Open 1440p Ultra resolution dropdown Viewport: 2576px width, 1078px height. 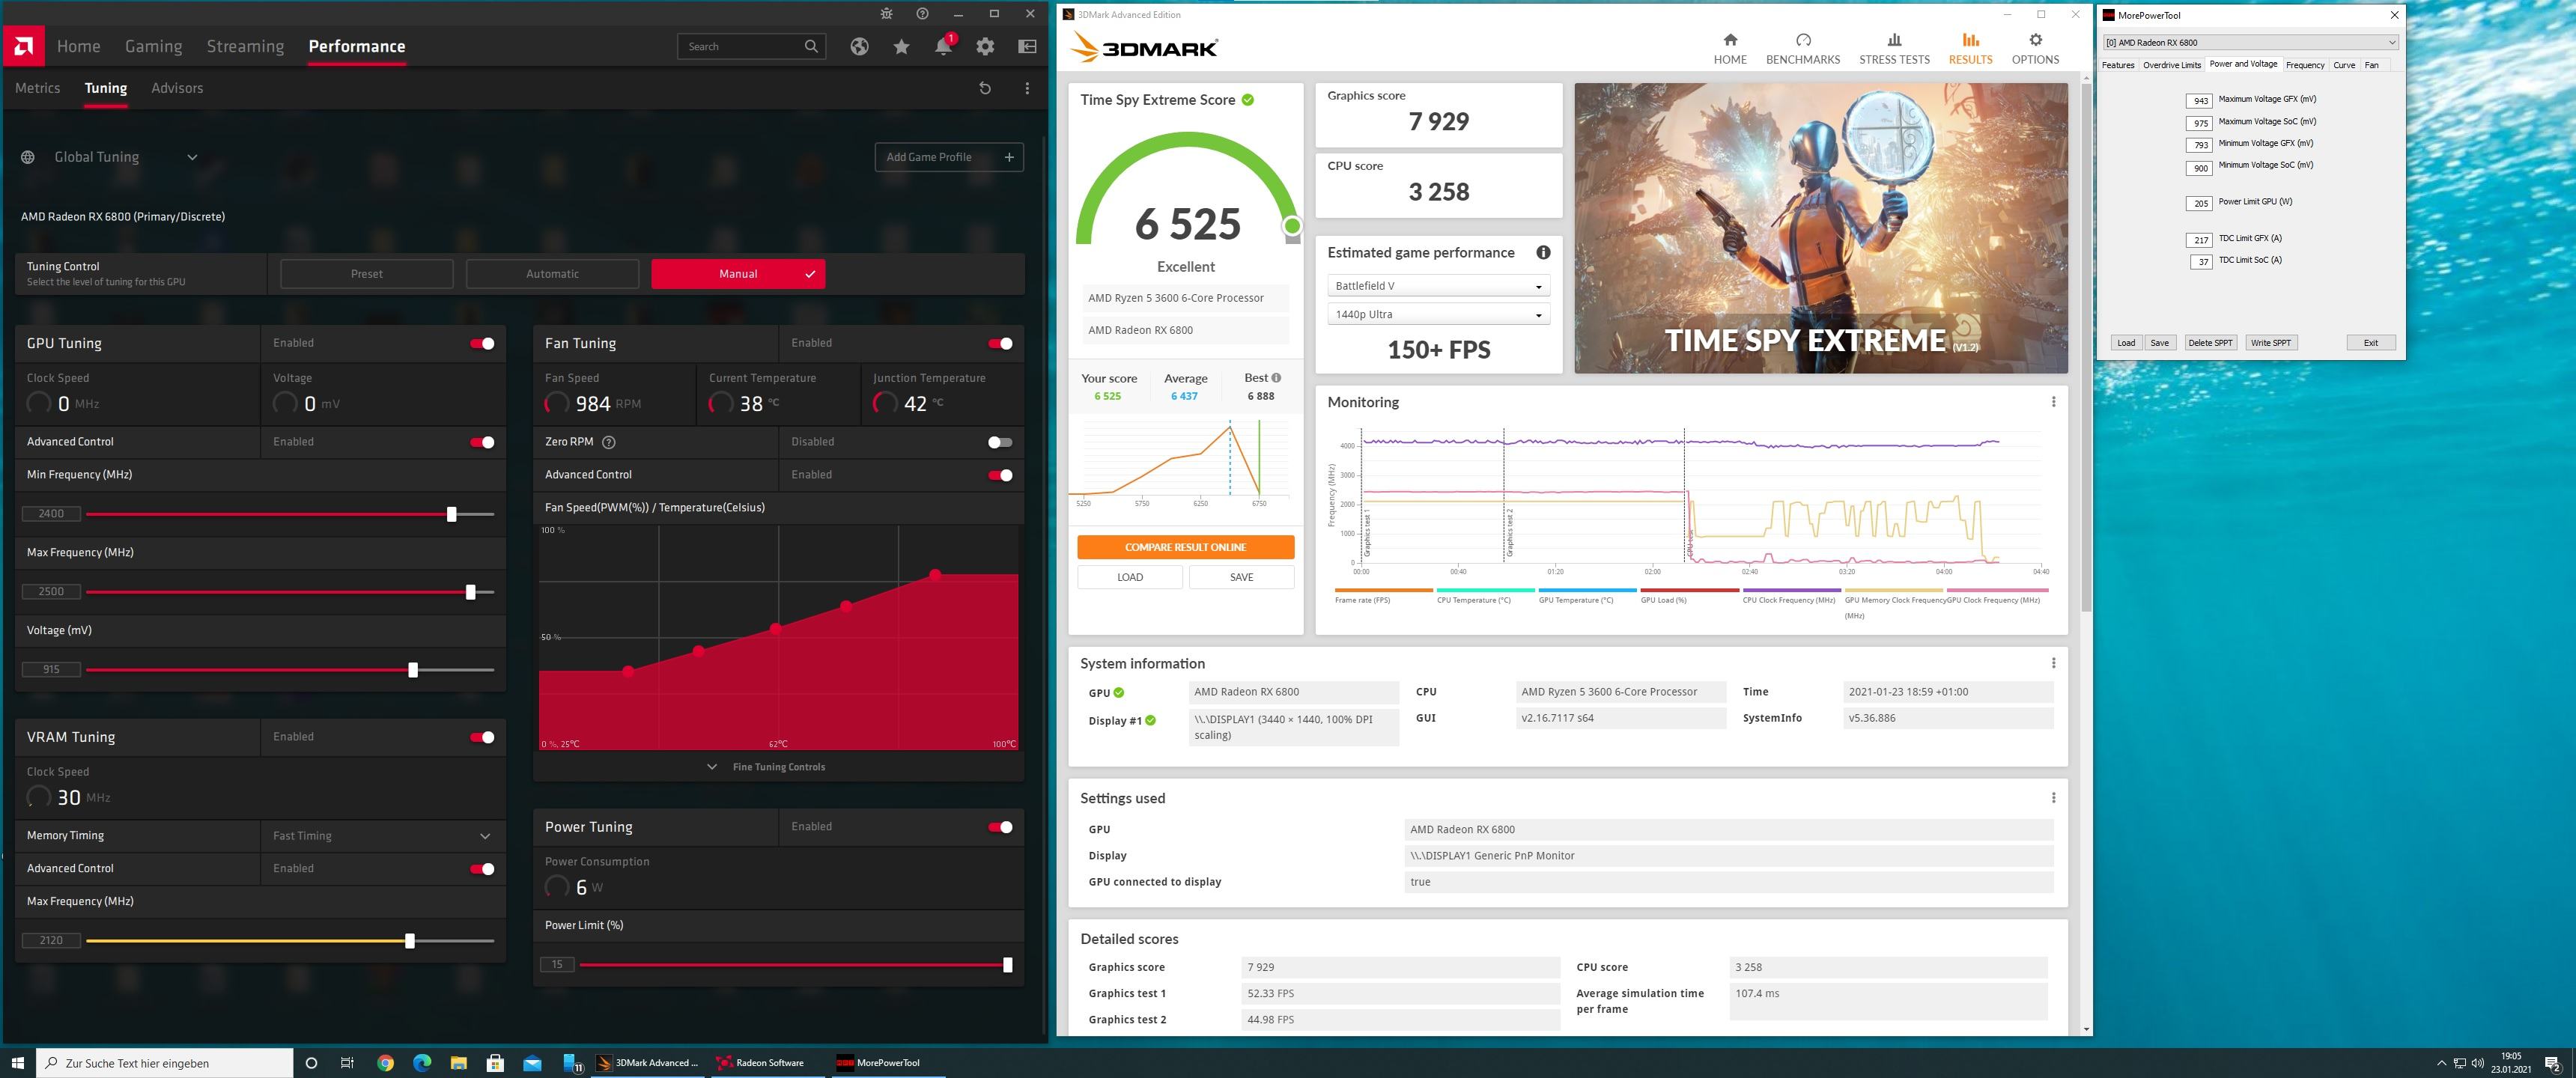pos(1439,314)
